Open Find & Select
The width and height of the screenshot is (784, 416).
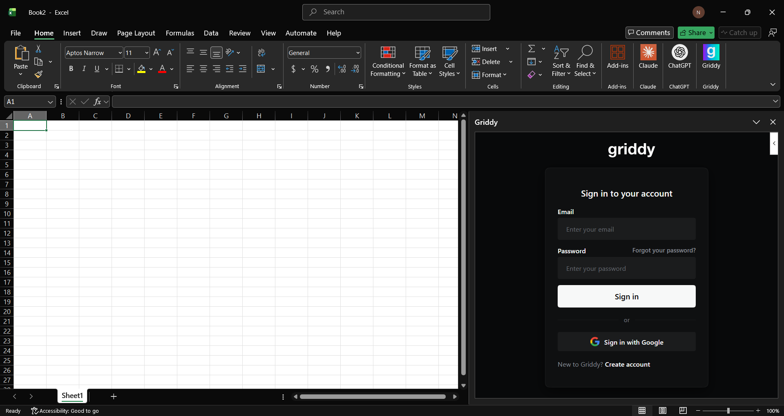pos(585,60)
